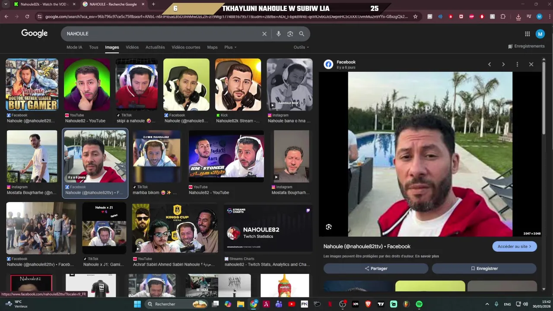Open Kings Cup MENA YouTube thumbnail
Image resolution: width=553 pixels, height=311 pixels.
point(175,228)
